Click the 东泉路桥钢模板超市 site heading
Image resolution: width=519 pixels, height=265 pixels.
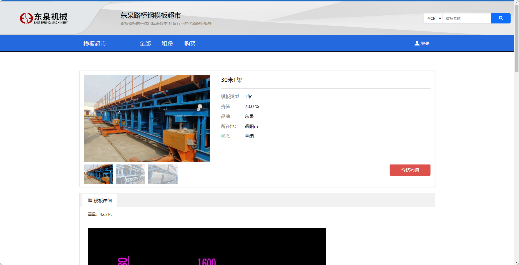click(x=151, y=15)
